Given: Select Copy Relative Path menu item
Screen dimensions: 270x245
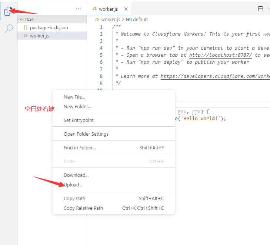Looking at the screenshot, I should [83, 208].
